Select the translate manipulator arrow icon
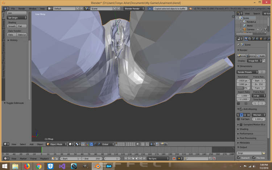This screenshot has height=170, width=272. pos(91,144)
